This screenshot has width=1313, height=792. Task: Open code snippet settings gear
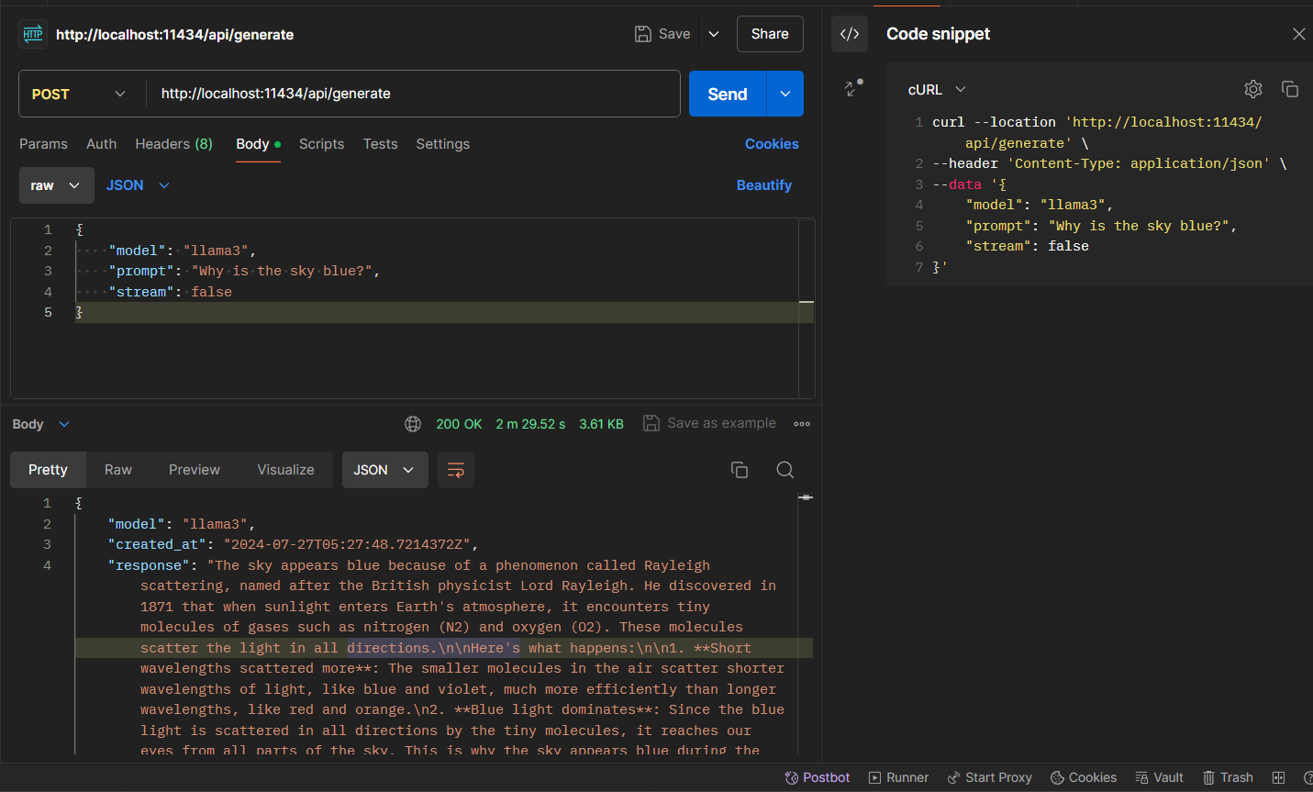point(1253,89)
